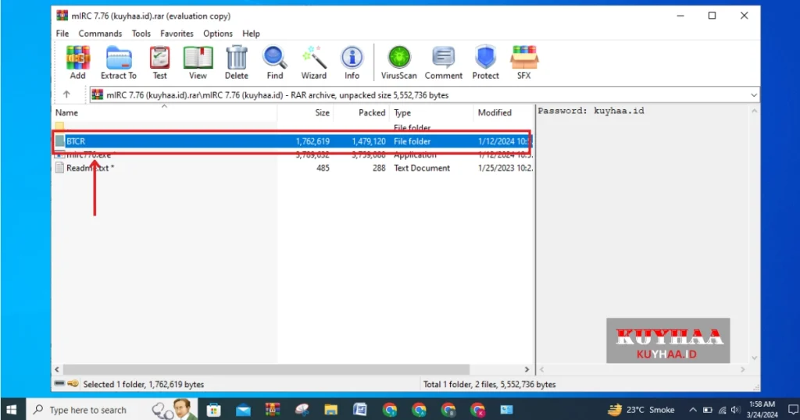800x420 pixels.
Task: Open the Find tool
Action: pos(274,62)
